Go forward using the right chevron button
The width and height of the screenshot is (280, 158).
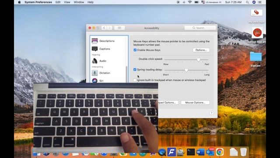(109, 28)
